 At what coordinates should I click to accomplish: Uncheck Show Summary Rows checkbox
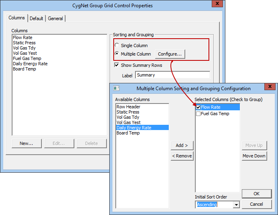[117, 65]
